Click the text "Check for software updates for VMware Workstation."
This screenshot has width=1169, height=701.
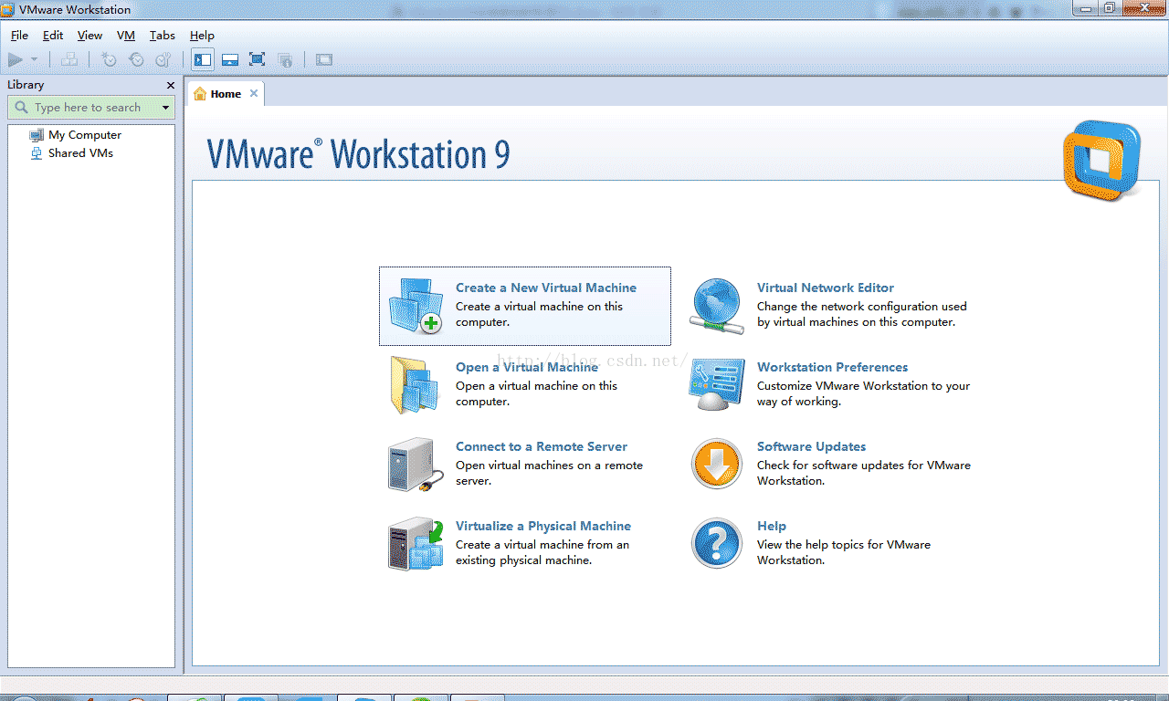point(864,473)
